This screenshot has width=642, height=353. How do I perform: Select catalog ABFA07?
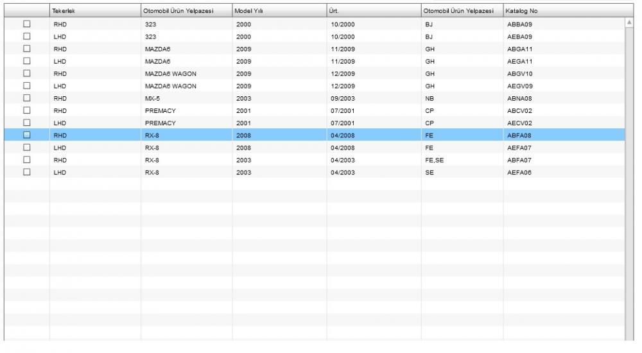click(519, 160)
